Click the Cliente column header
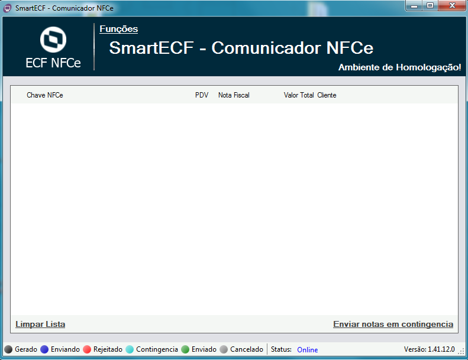 [x=327, y=95]
